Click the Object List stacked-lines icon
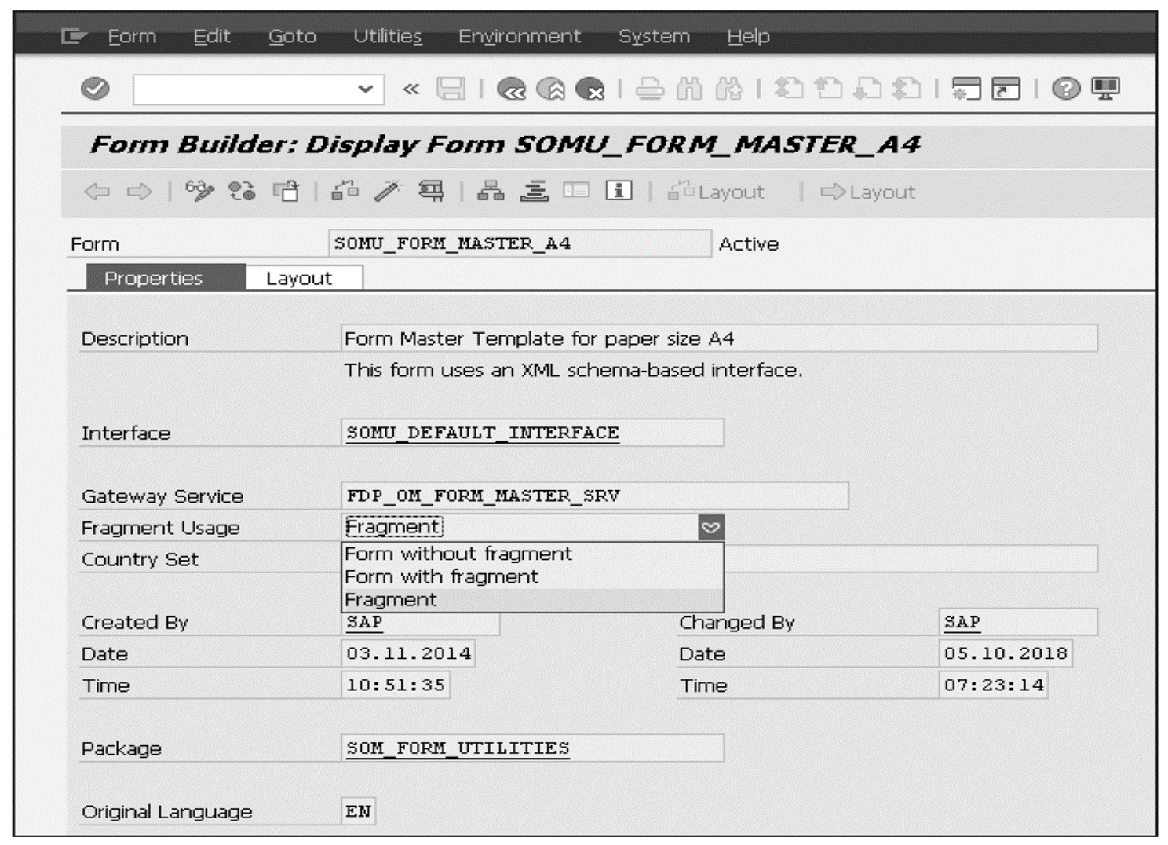 pos(534,191)
